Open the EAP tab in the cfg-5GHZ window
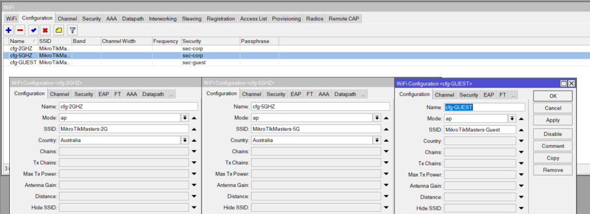 (296, 94)
